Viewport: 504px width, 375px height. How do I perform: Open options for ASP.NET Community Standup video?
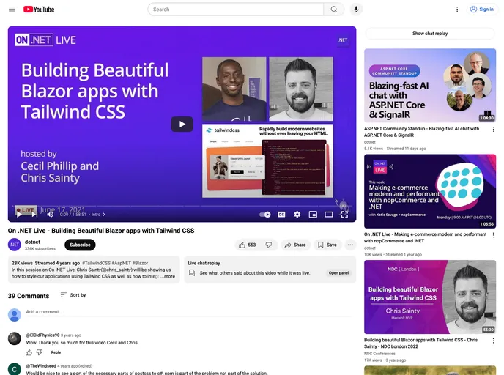click(x=494, y=129)
